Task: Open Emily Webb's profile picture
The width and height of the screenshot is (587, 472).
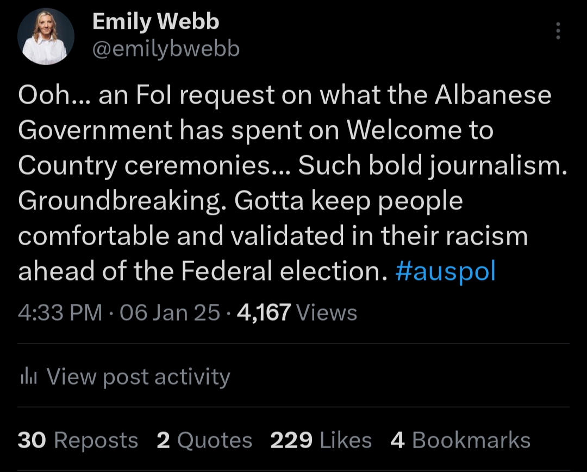Action: pyautogui.click(x=46, y=37)
